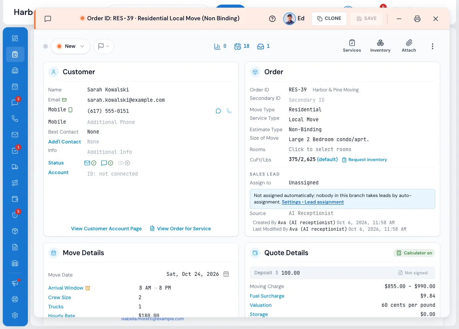Click to select rooms field
The image size is (459, 329).
(320, 149)
